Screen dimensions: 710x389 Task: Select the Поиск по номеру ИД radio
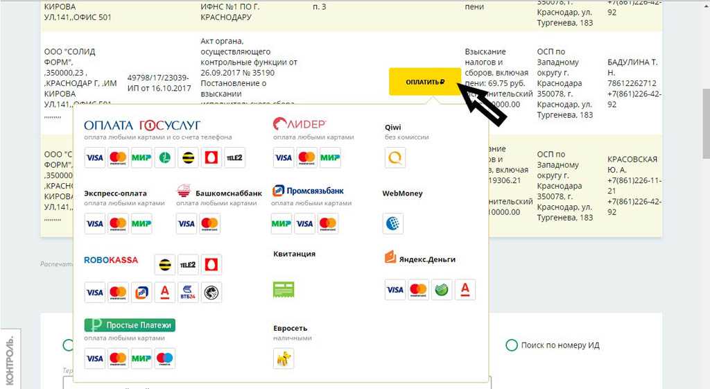tap(512, 345)
